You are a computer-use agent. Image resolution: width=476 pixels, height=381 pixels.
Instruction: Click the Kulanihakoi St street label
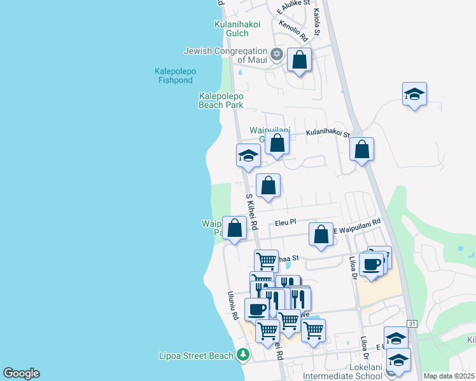pyautogui.click(x=328, y=133)
